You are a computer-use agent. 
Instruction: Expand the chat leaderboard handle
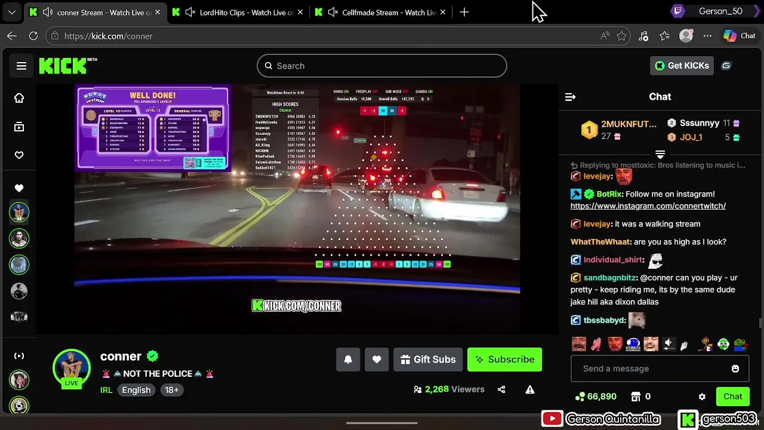660,154
